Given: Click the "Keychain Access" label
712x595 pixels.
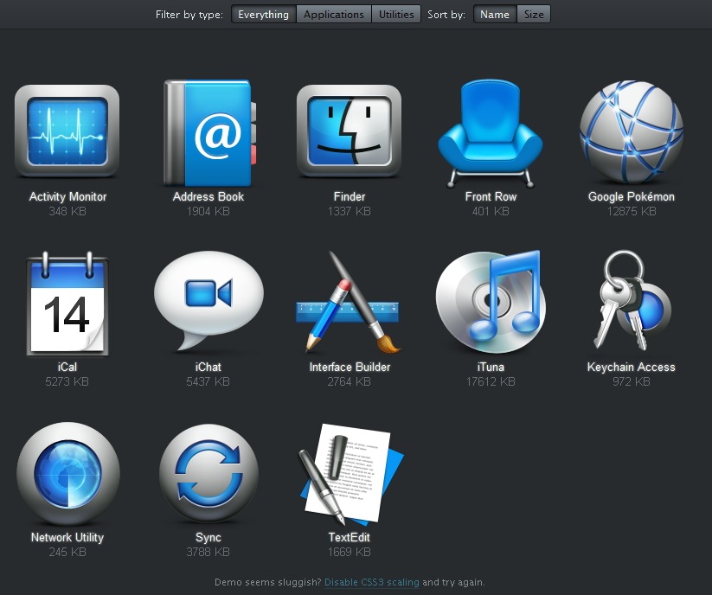Looking at the screenshot, I should pos(632,368).
